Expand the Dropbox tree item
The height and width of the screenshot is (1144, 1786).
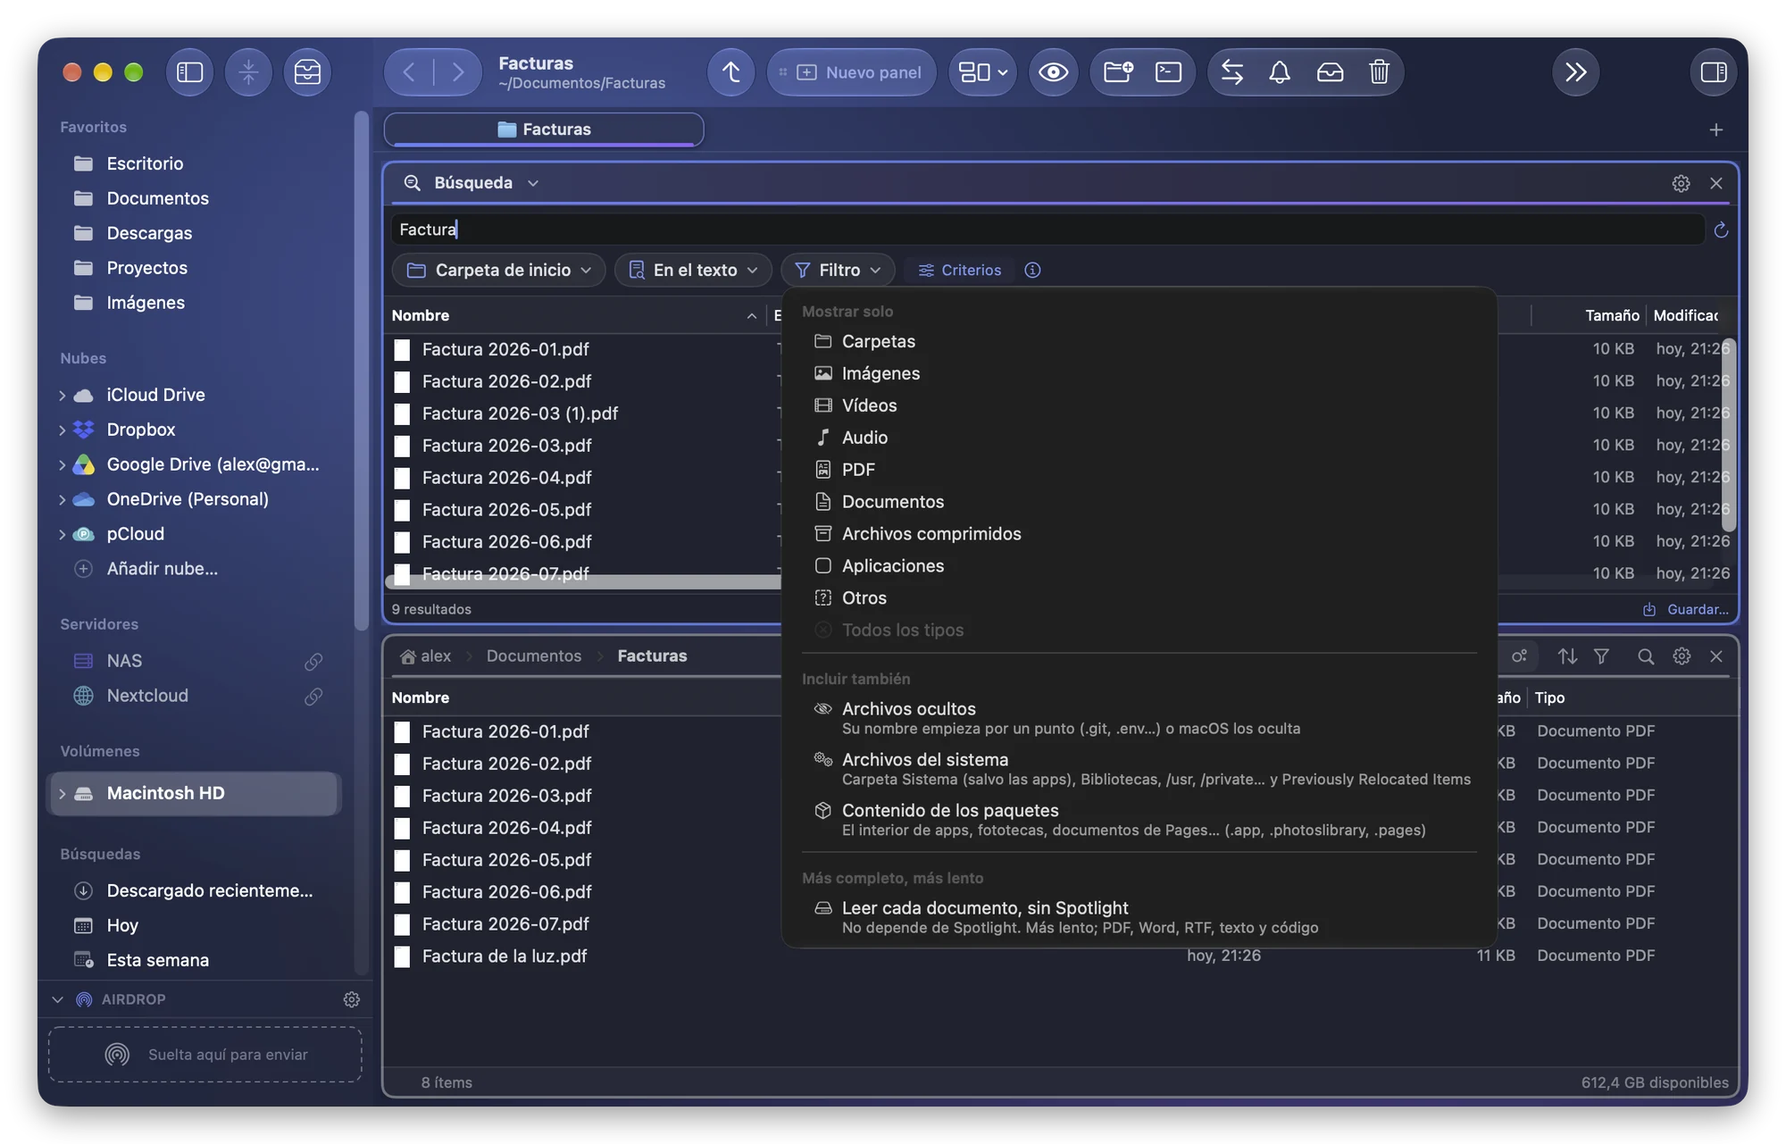[62, 430]
